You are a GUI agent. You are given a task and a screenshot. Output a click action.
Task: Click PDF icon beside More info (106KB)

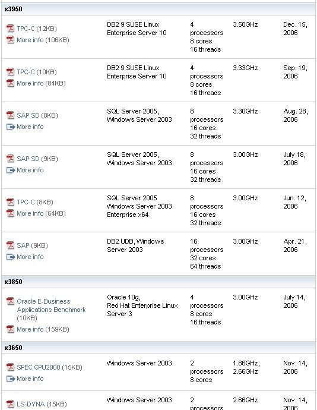tap(11, 40)
